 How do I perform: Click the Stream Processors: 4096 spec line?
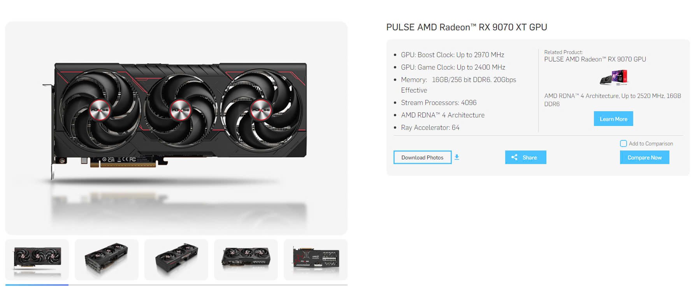click(x=439, y=103)
